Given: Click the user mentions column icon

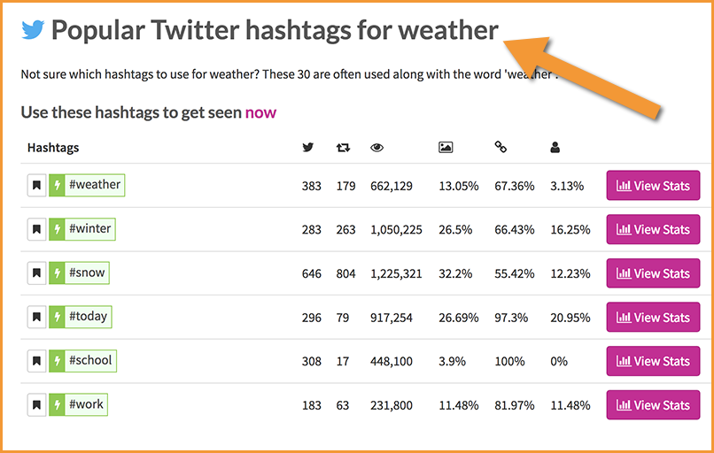Looking at the screenshot, I should pos(555,148).
